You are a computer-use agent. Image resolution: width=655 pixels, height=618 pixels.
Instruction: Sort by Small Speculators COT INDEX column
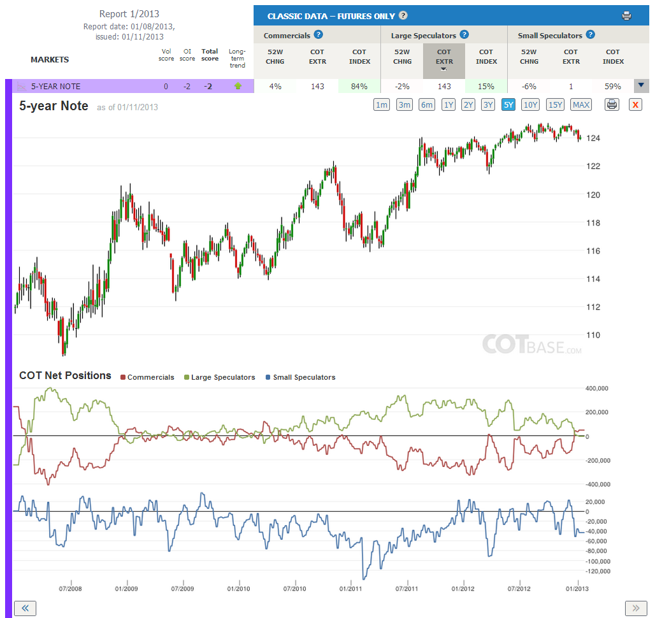(x=613, y=57)
